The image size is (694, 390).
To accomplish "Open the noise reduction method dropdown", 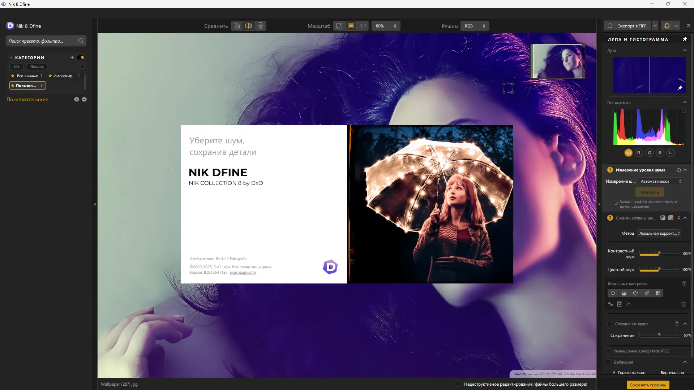I will click(x=659, y=233).
